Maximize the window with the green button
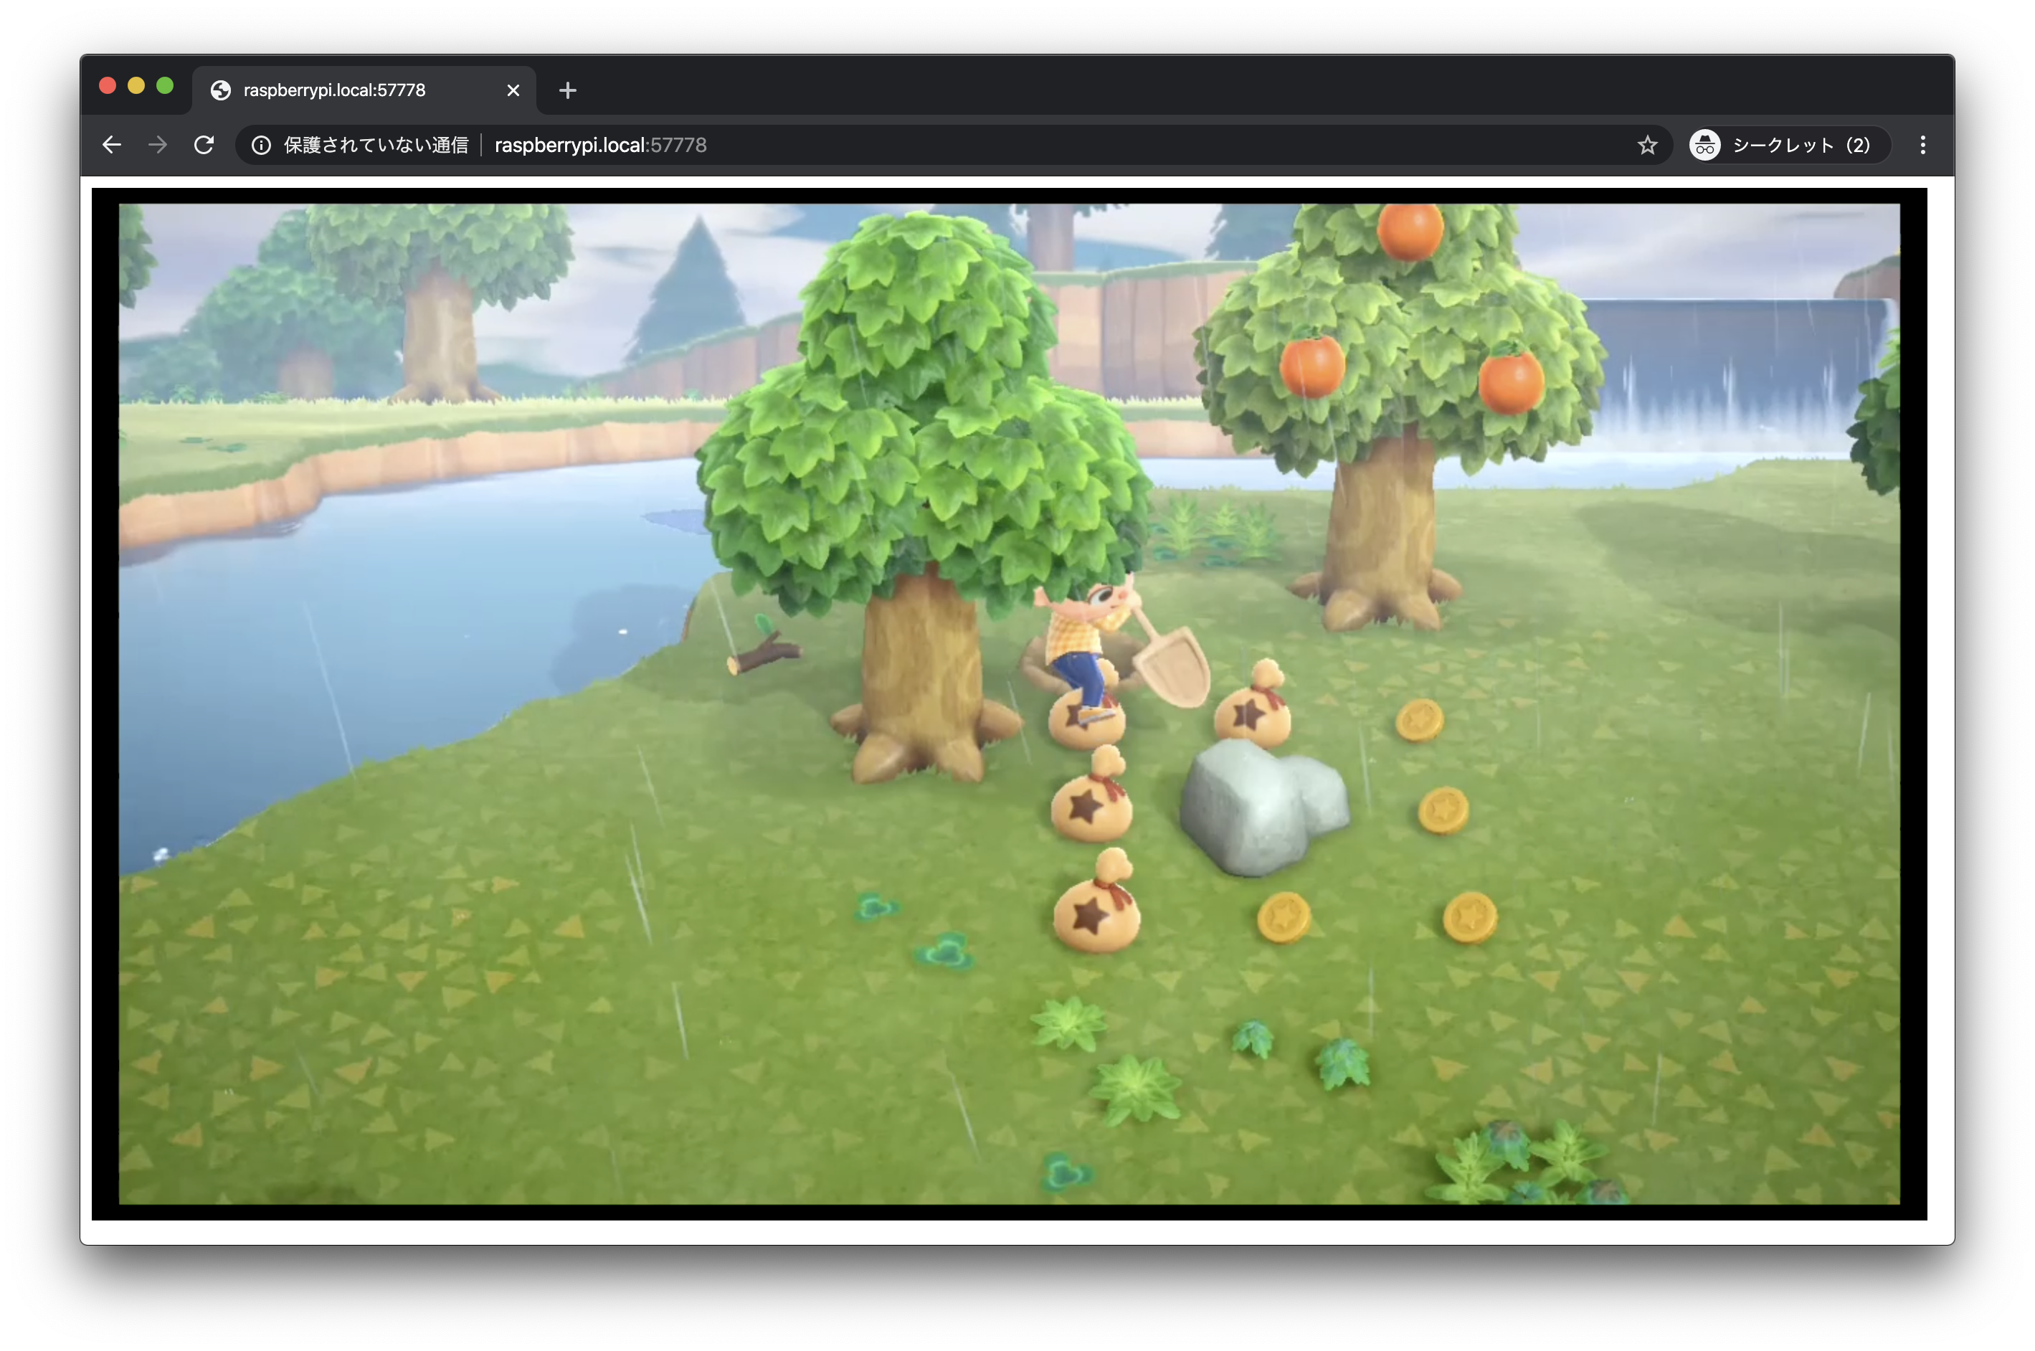2035x1351 pixels. [164, 85]
